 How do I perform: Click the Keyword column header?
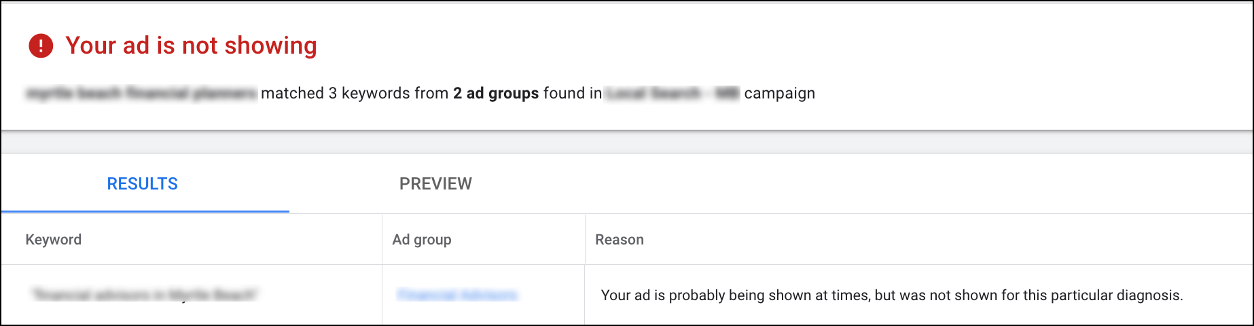tap(54, 239)
